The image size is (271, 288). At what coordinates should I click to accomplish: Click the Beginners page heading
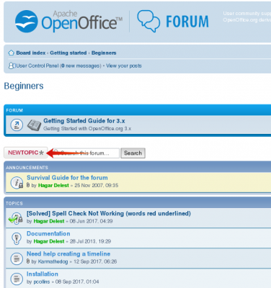24,86
